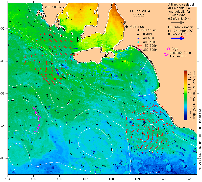Image resolution: width=202 pixels, height=182 pixels.
Task: Click the 'ANMN 4h av.' legend title
Action: 147,30
